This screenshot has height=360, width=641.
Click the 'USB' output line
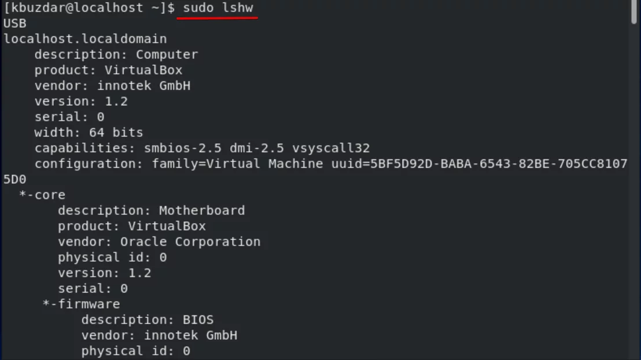pyautogui.click(x=14, y=23)
